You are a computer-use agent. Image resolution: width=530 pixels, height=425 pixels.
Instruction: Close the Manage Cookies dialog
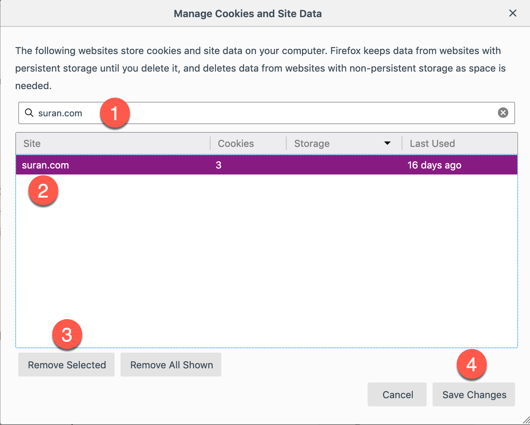[x=513, y=13]
